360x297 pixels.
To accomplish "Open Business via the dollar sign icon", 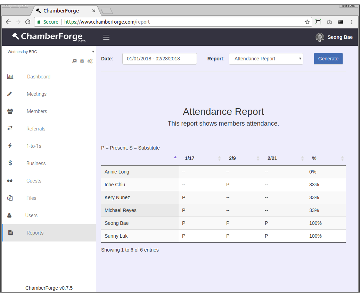I will (x=10, y=163).
